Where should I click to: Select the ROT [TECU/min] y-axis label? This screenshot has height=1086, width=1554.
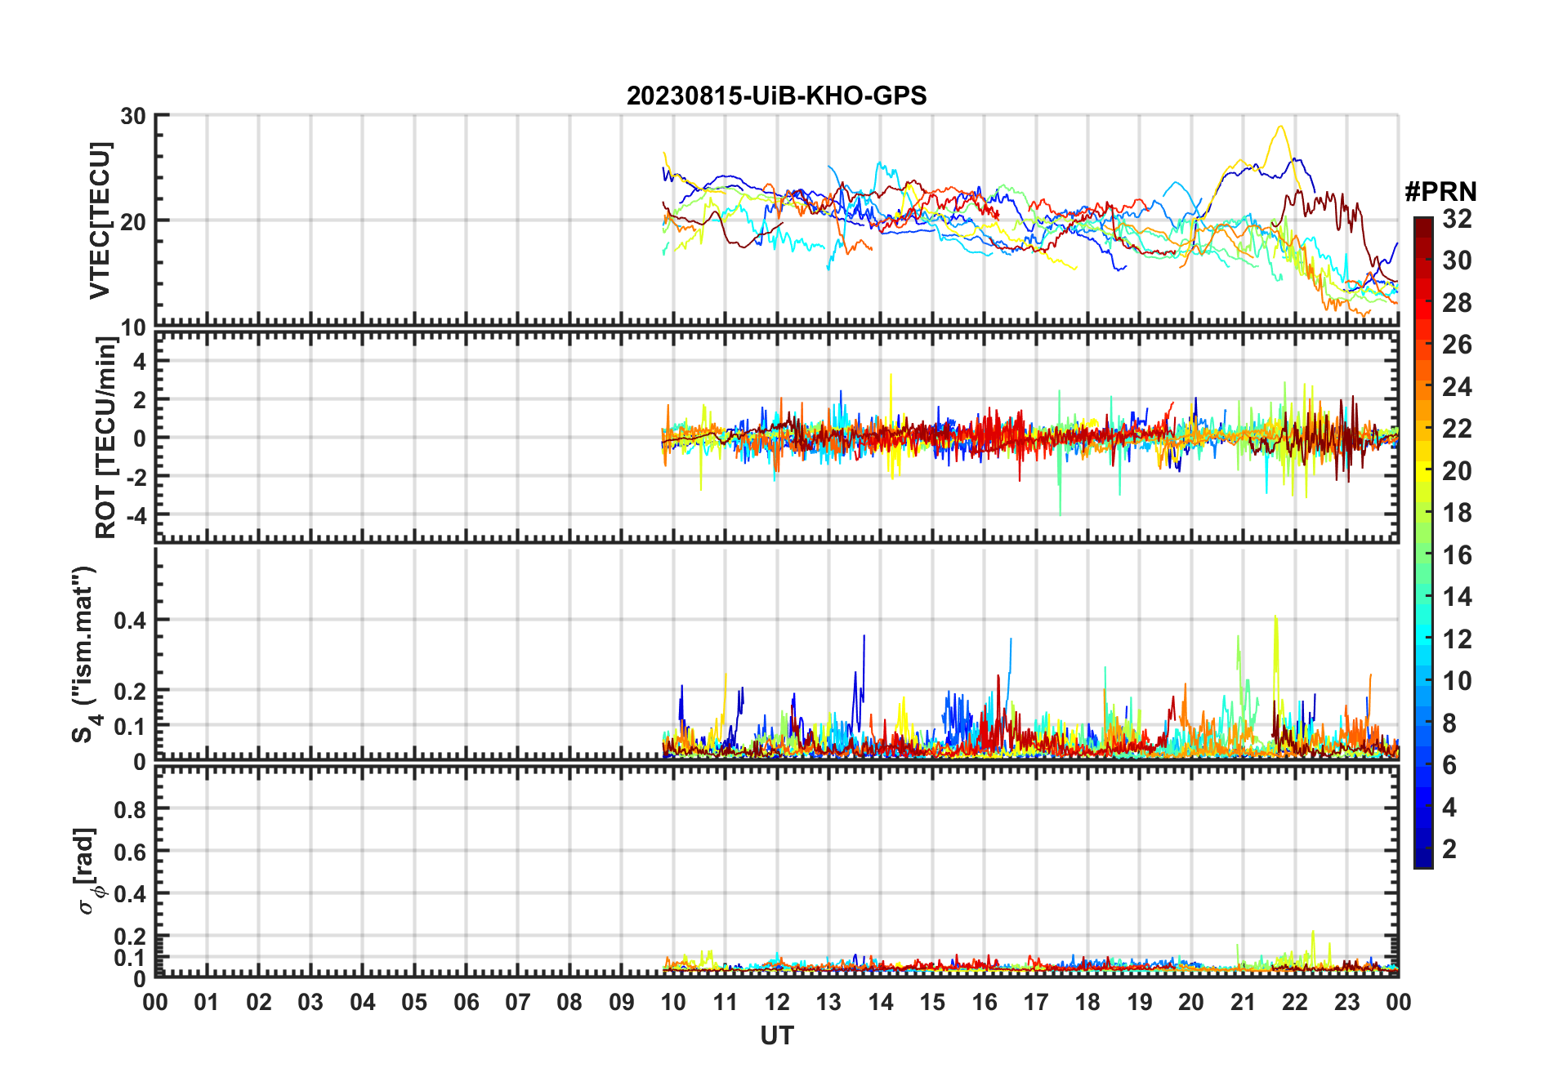tap(106, 438)
